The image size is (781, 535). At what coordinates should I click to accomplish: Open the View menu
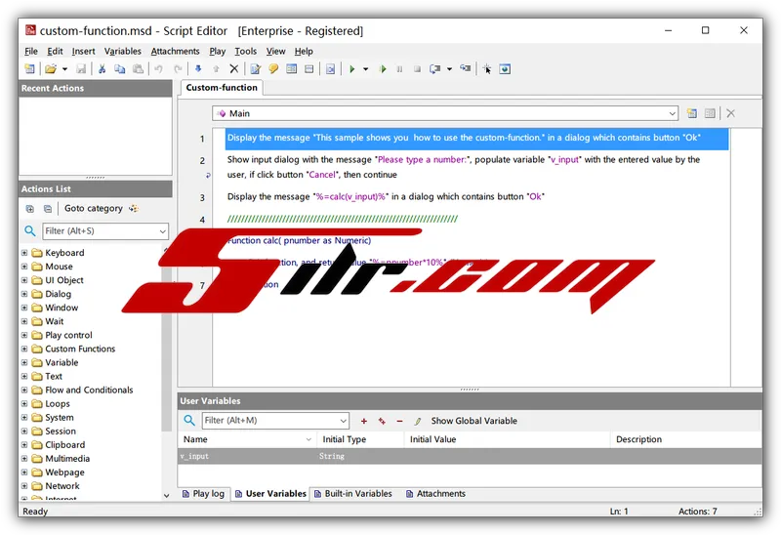tap(275, 52)
